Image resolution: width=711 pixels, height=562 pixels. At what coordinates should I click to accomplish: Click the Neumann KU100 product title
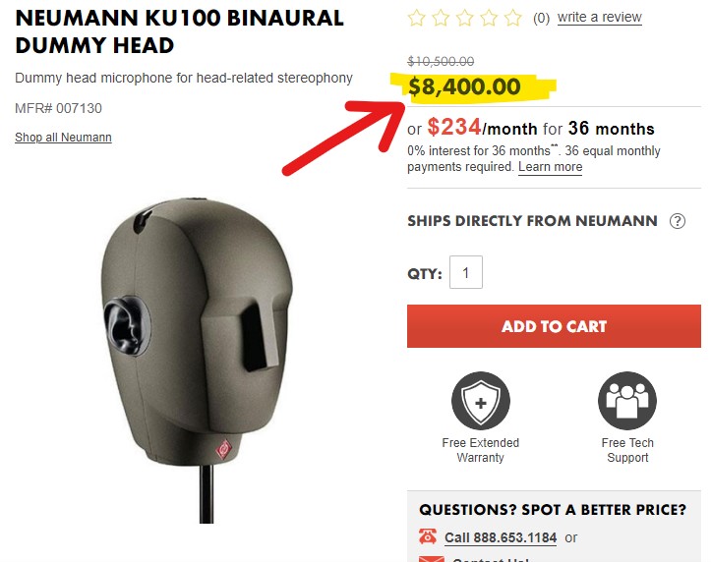point(179,31)
